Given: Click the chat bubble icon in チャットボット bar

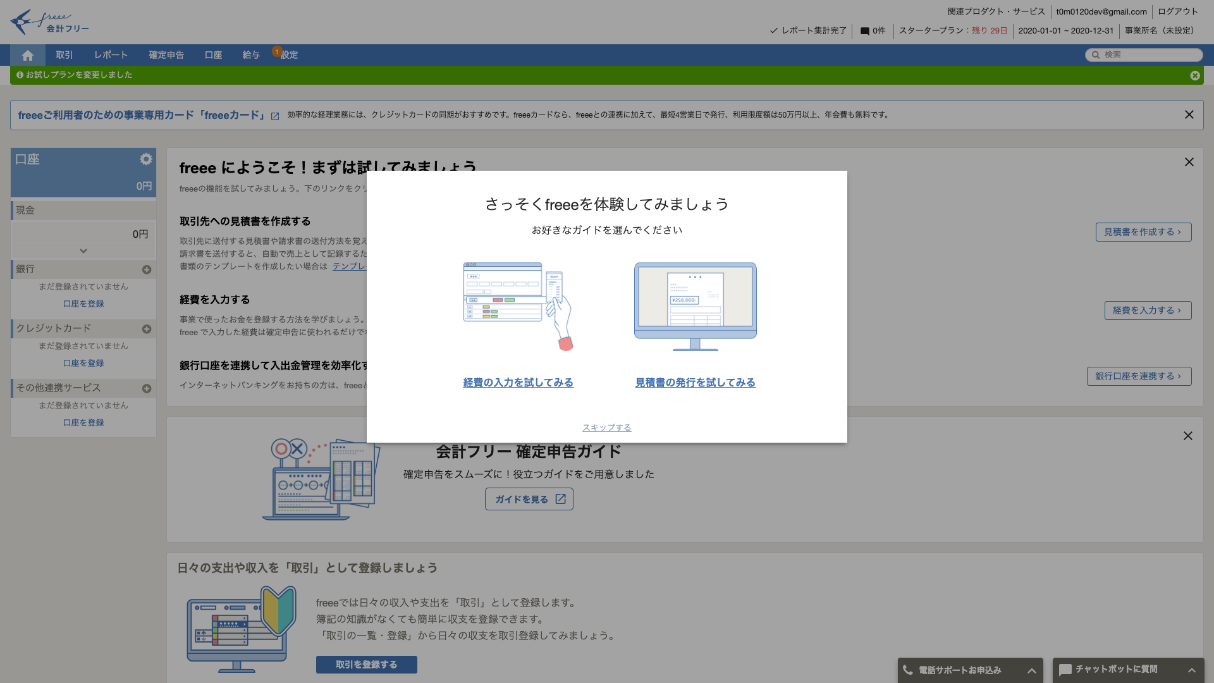Looking at the screenshot, I should click(1065, 670).
